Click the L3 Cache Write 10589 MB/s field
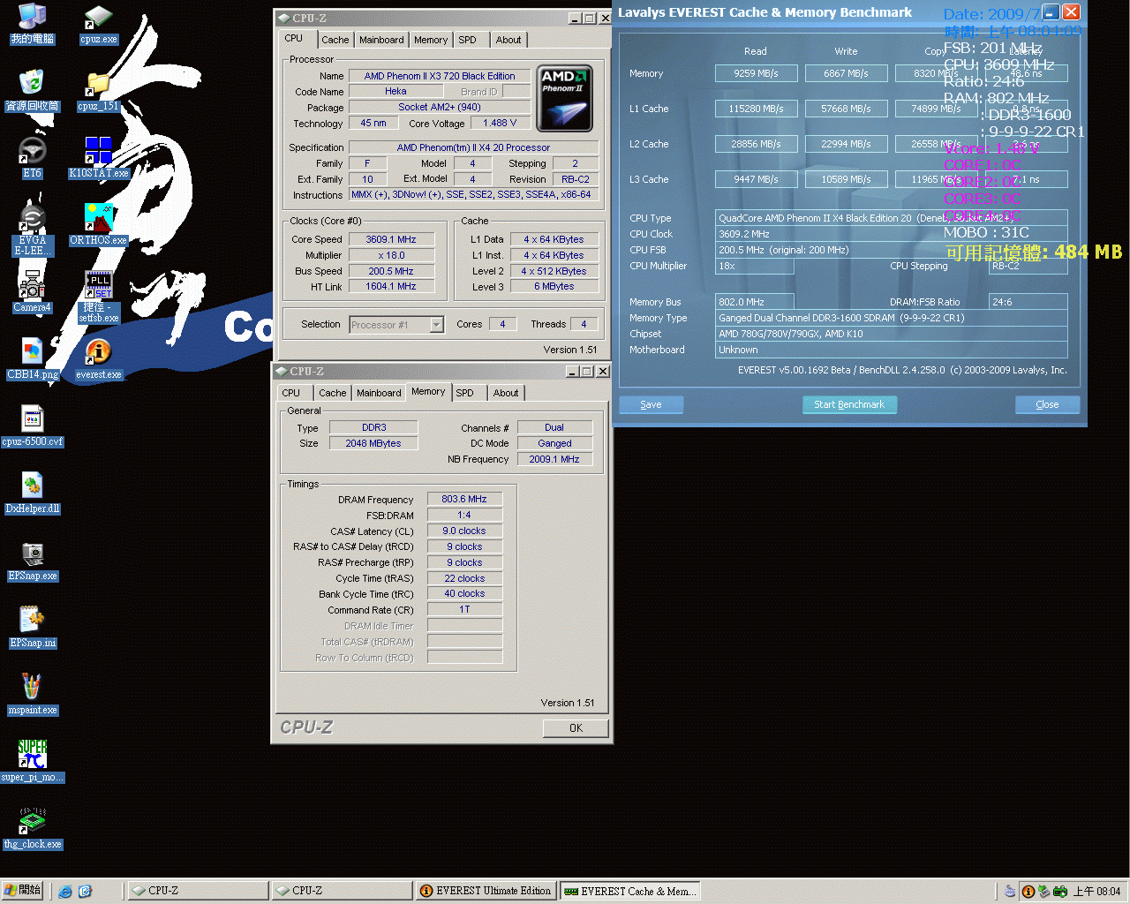Viewport: 1130px width, 904px height. [x=847, y=179]
